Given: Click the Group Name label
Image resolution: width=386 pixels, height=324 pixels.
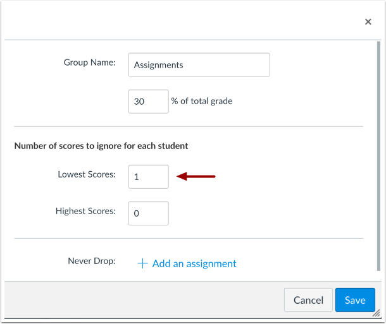Looking at the screenshot, I should click(x=90, y=63).
